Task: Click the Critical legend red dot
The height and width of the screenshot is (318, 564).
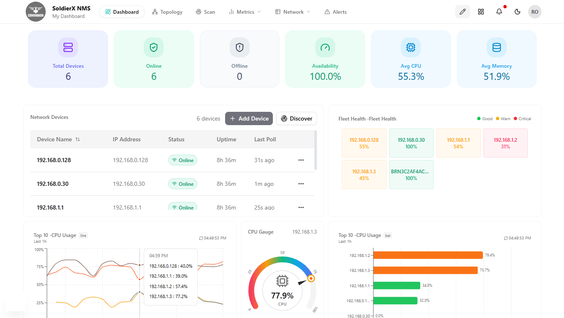Action: click(x=515, y=119)
